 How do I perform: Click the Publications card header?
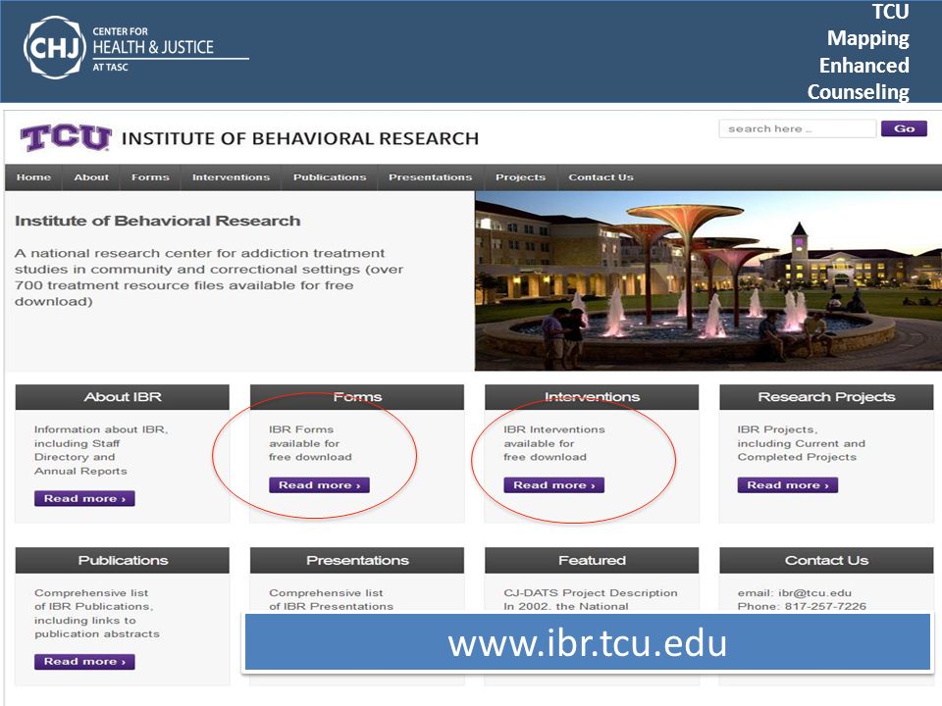click(x=123, y=560)
